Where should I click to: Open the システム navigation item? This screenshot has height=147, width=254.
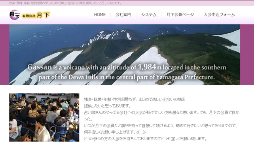pyautogui.click(x=149, y=15)
